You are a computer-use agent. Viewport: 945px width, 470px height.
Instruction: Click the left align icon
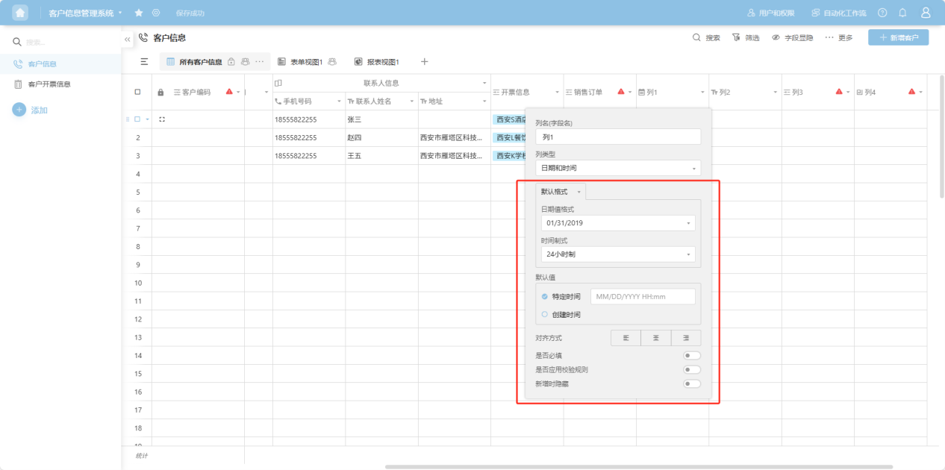pyautogui.click(x=626, y=338)
